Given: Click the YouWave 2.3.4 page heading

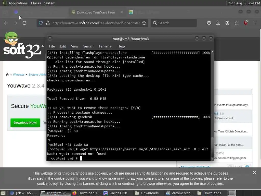Looking at the screenshot, I should (x=26, y=86).
